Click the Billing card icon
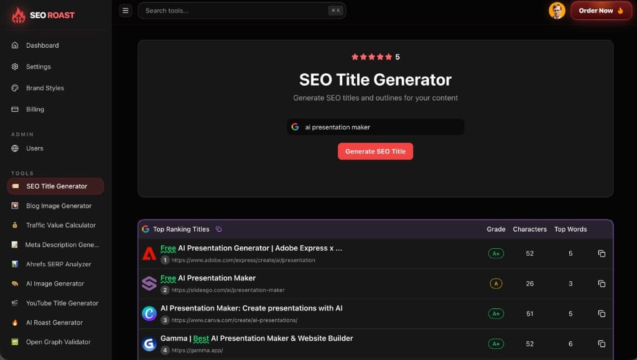637x360 pixels. 15,109
